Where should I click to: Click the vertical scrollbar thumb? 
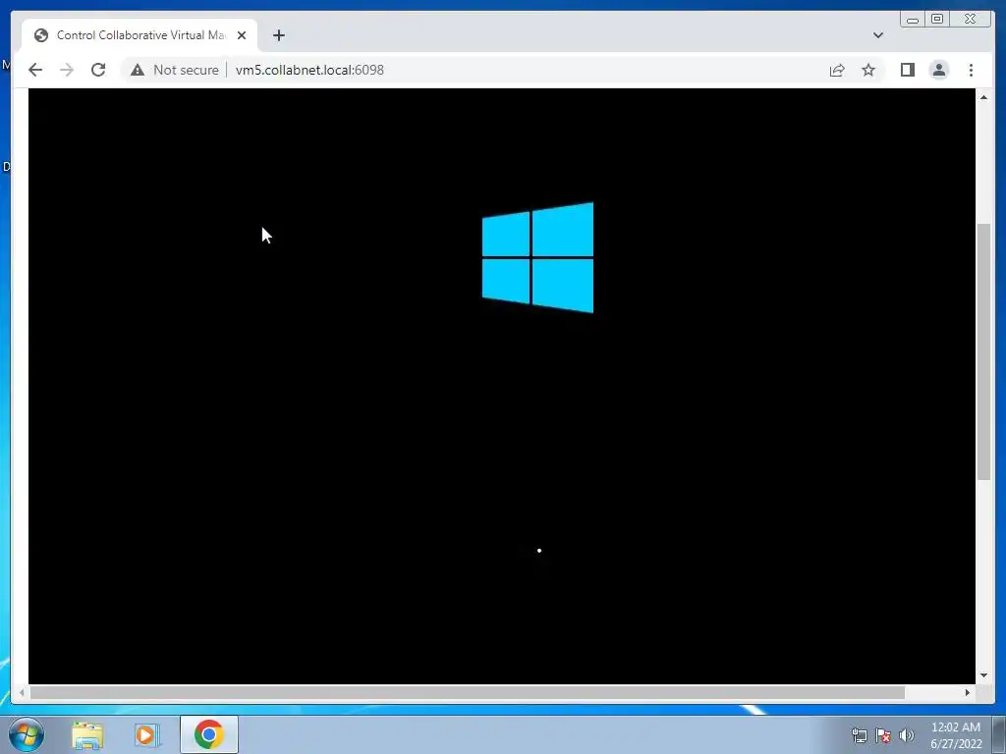pyautogui.click(x=983, y=351)
